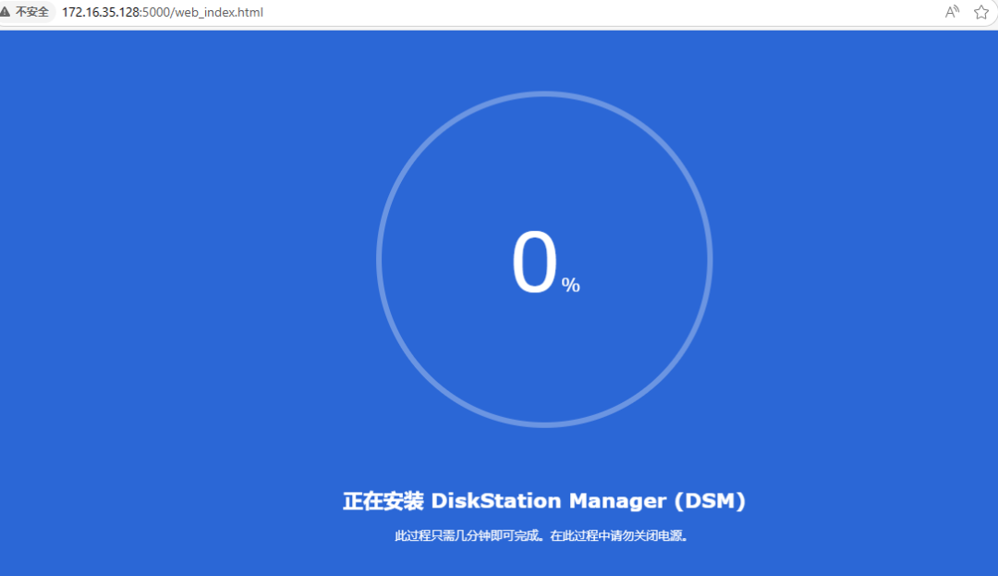Screen dimensions: 998x576
Task: Click the warning triangle security icon
Action: [x=5, y=12]
